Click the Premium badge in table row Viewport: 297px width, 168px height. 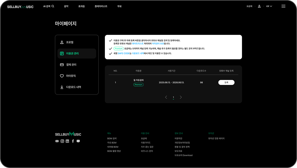[139, 85]
